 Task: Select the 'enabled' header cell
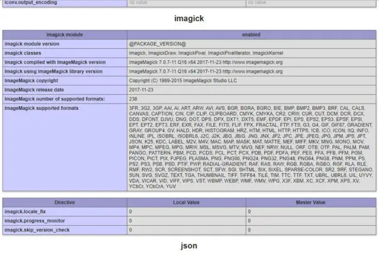coord(251,34)
